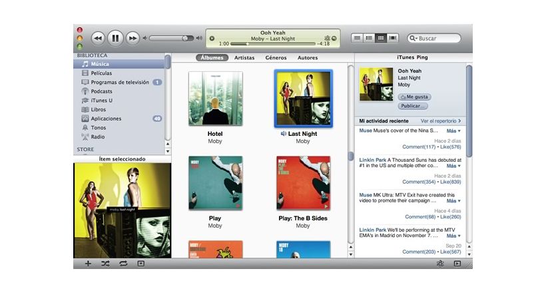This screenshot has height=293, width=546.
Task: Switch to grid view
Action: (x=381, y=38)
